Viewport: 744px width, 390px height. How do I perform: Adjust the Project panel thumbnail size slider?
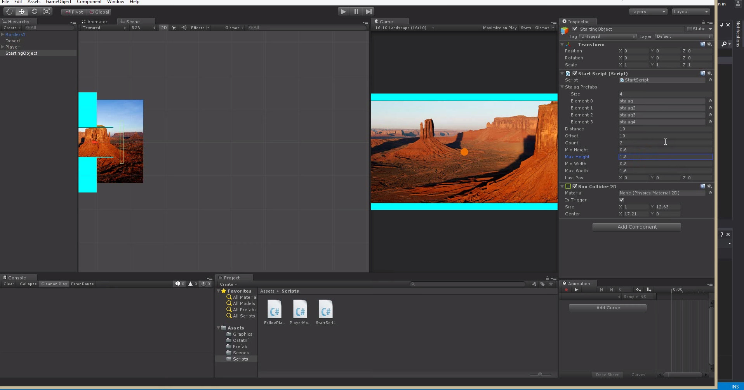point(541,374)
